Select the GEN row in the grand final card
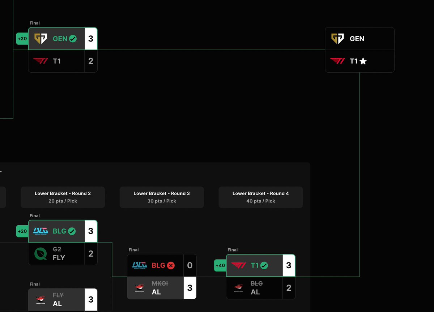 click(x=359, y=39)
